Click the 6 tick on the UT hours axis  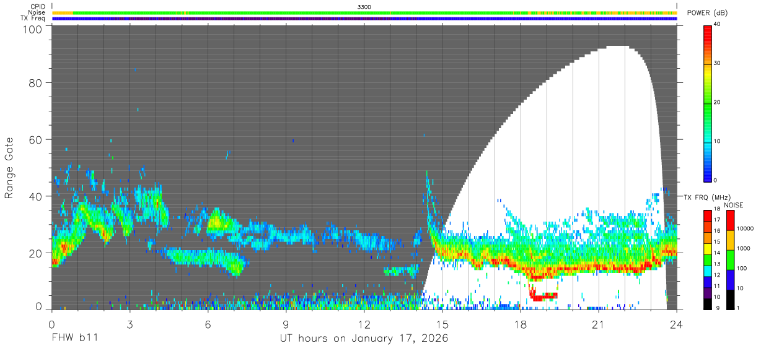click(x=208, y=324)
